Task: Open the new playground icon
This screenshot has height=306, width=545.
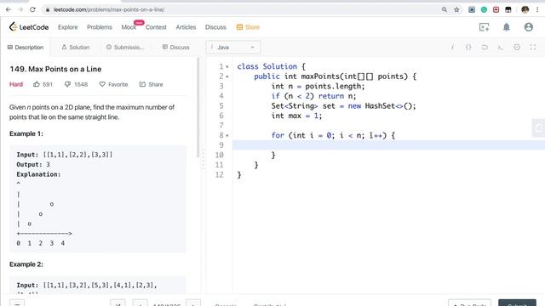Action: point(485,27)
